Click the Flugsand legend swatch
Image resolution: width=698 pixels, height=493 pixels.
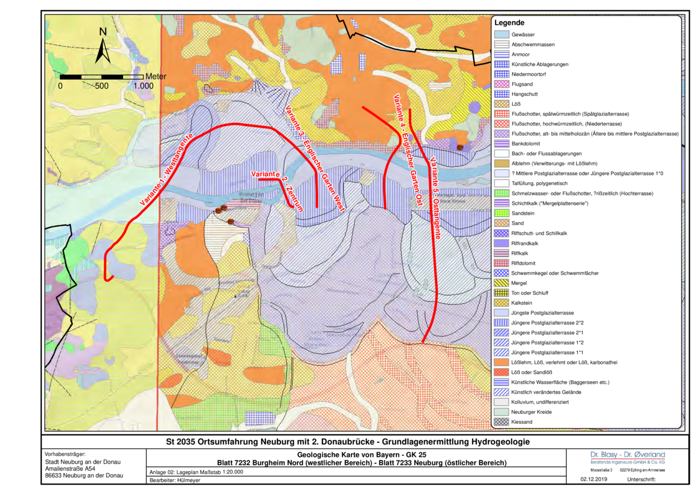[502, 84]
